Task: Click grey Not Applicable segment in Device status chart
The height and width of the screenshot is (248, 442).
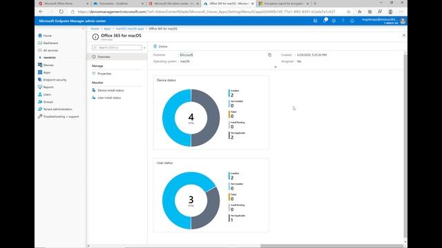Action: (x=213, y=118)
